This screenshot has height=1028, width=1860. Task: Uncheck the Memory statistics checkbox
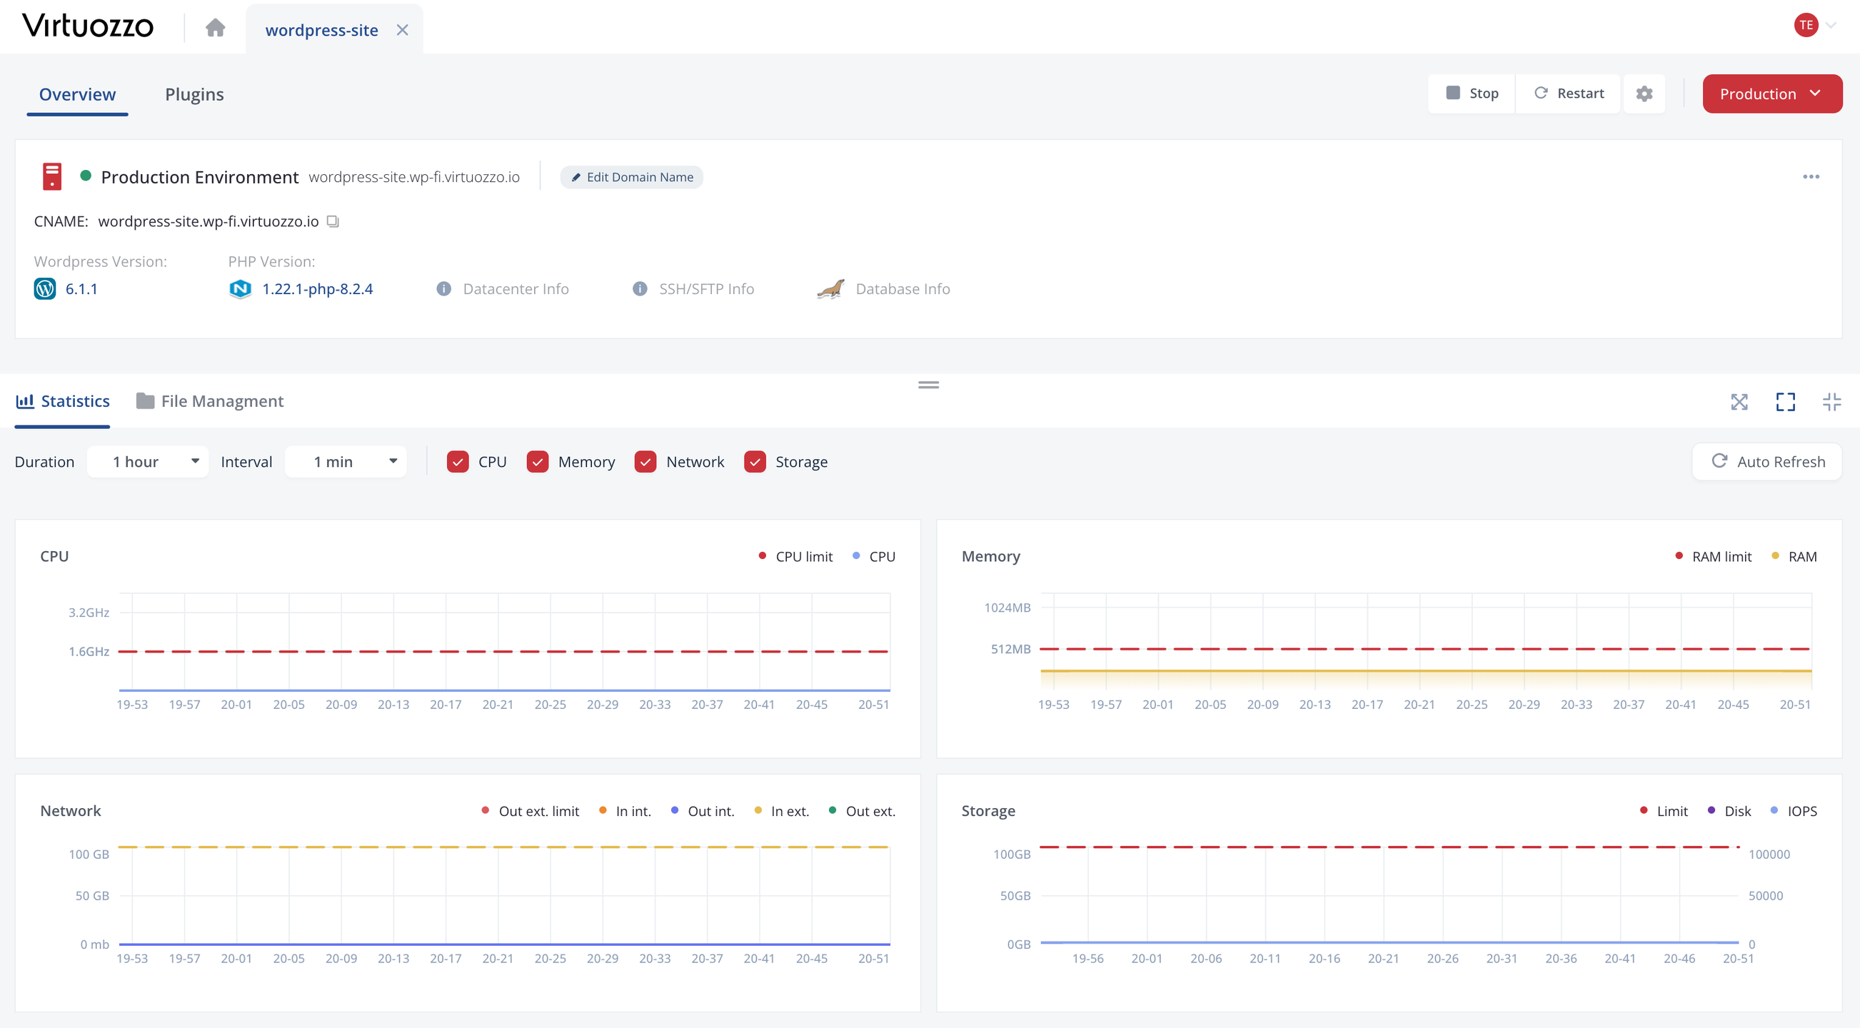537,462
